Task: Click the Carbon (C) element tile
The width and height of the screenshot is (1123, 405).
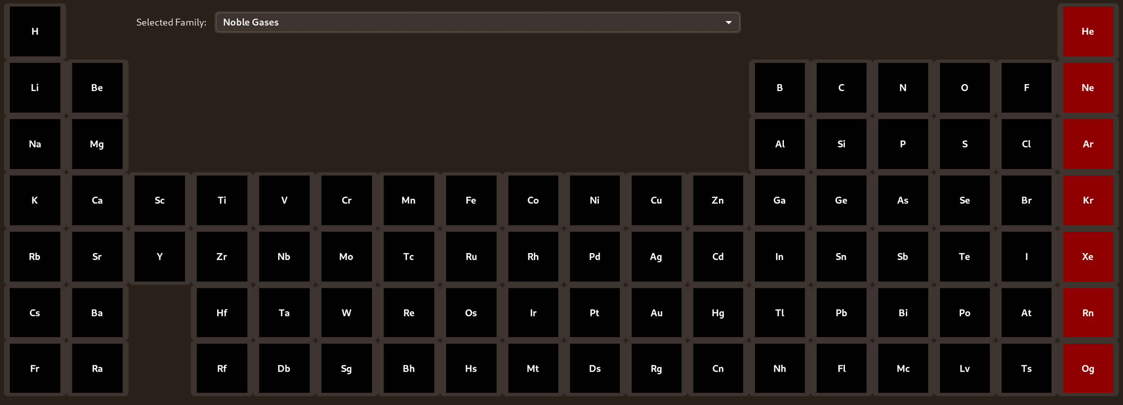Action: pyautogui.click(x=841, y=88)
